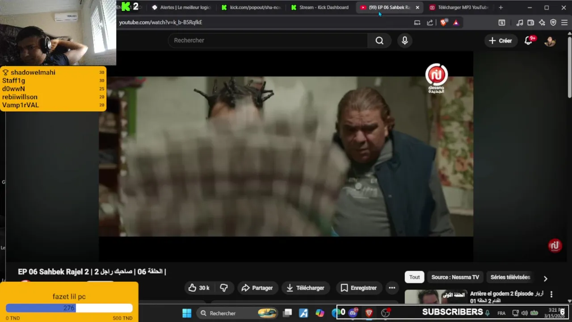Select the Source : Nessma TV chip

pos(455,277)
